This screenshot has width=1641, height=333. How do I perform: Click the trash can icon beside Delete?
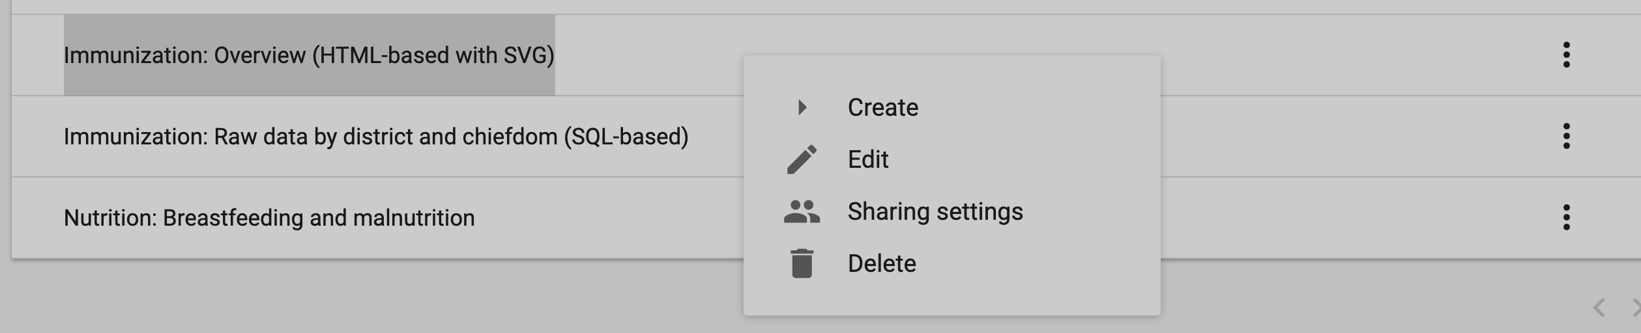point(802,263)
